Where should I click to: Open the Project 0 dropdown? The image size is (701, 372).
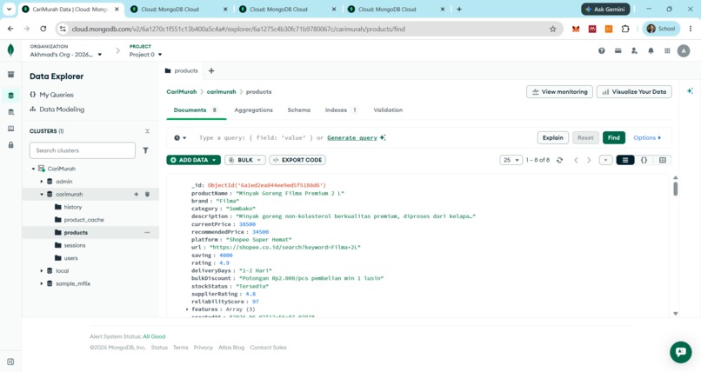click(x=146, y=55)
